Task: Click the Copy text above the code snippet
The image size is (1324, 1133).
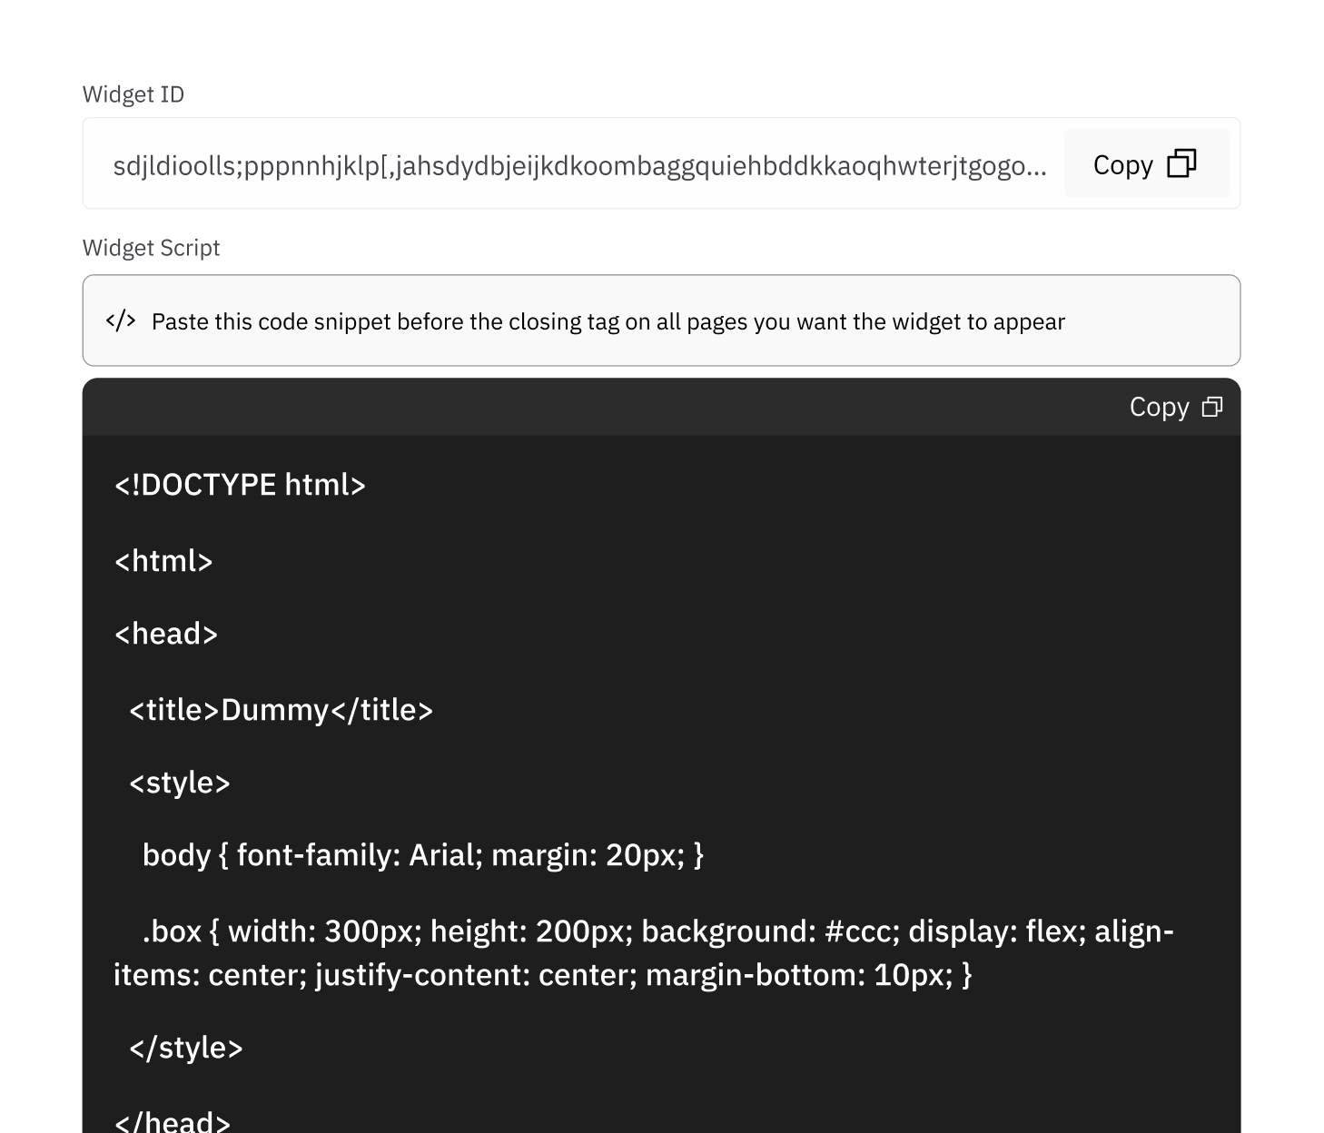Action: pyautogui.click(x=1159, y=407)
